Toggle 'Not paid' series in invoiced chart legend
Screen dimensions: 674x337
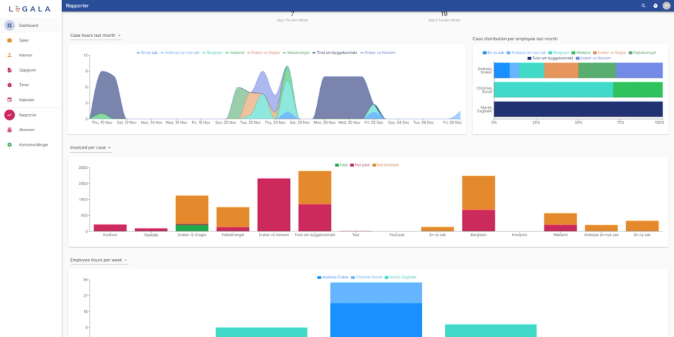tap(359, 165)
